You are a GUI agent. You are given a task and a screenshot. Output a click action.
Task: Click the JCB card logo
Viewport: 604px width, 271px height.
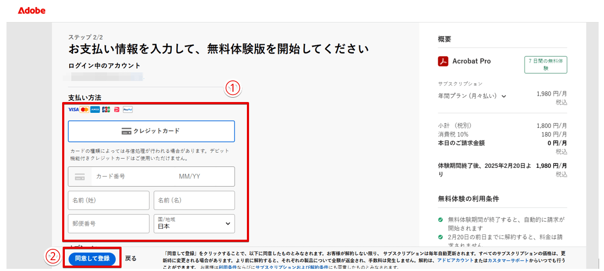[106, 110]
